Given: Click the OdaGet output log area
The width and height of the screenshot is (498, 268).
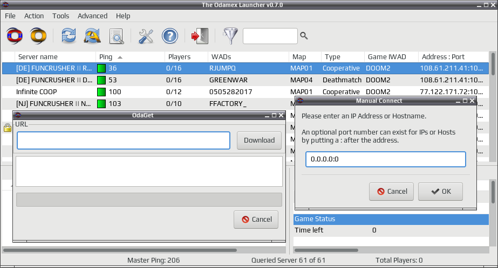Looking at the screenshot, I should pyautogui.click(x=149, y=171).
